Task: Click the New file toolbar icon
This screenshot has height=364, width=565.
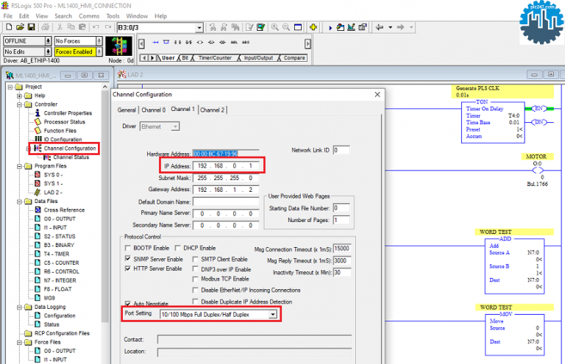Action: tap(9, 27)
